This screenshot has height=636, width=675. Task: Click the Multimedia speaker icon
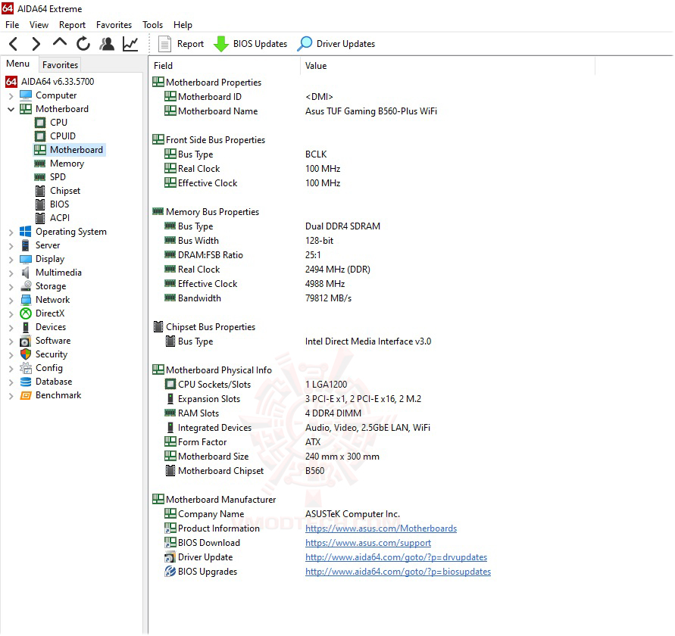[x=26, y=273]
